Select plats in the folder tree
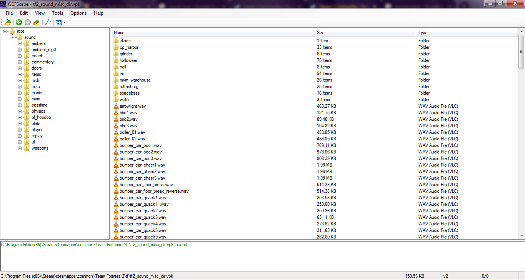525x280 pixels. [x=36, y=123]
